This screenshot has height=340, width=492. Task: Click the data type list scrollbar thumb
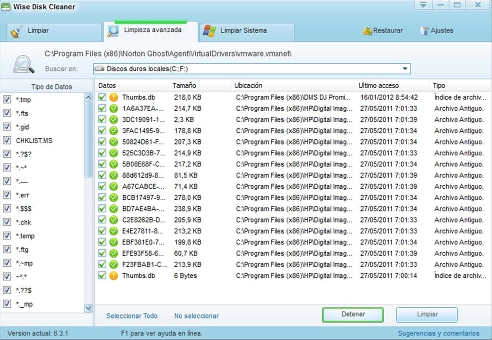(x=88, y=140)
